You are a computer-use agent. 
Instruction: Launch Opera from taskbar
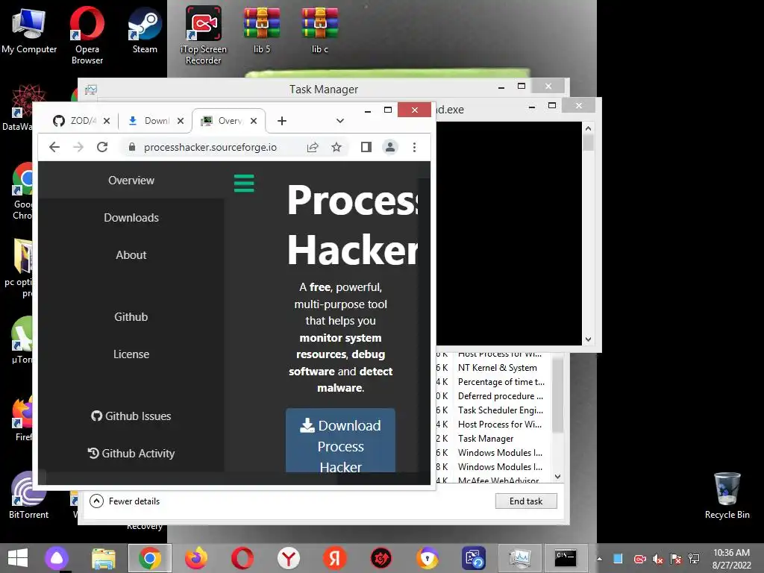pos(242,558)
